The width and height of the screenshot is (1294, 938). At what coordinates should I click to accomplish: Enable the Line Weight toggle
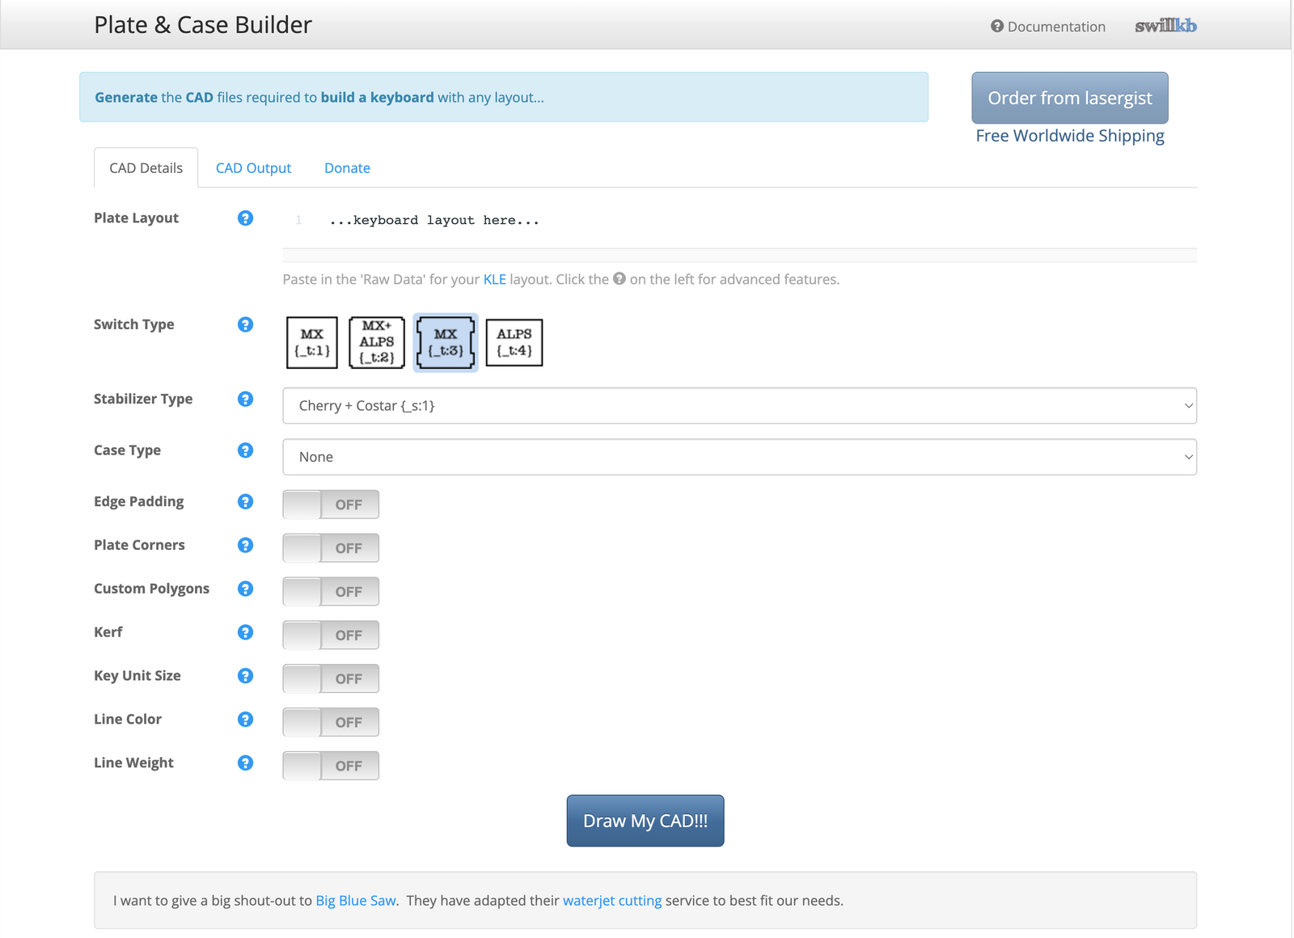click(x=331, y=766)
